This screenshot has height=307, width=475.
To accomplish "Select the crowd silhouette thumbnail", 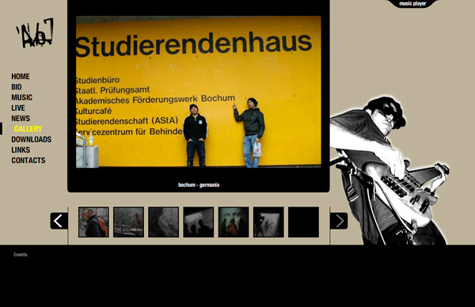I will click(x=199, y=222).
